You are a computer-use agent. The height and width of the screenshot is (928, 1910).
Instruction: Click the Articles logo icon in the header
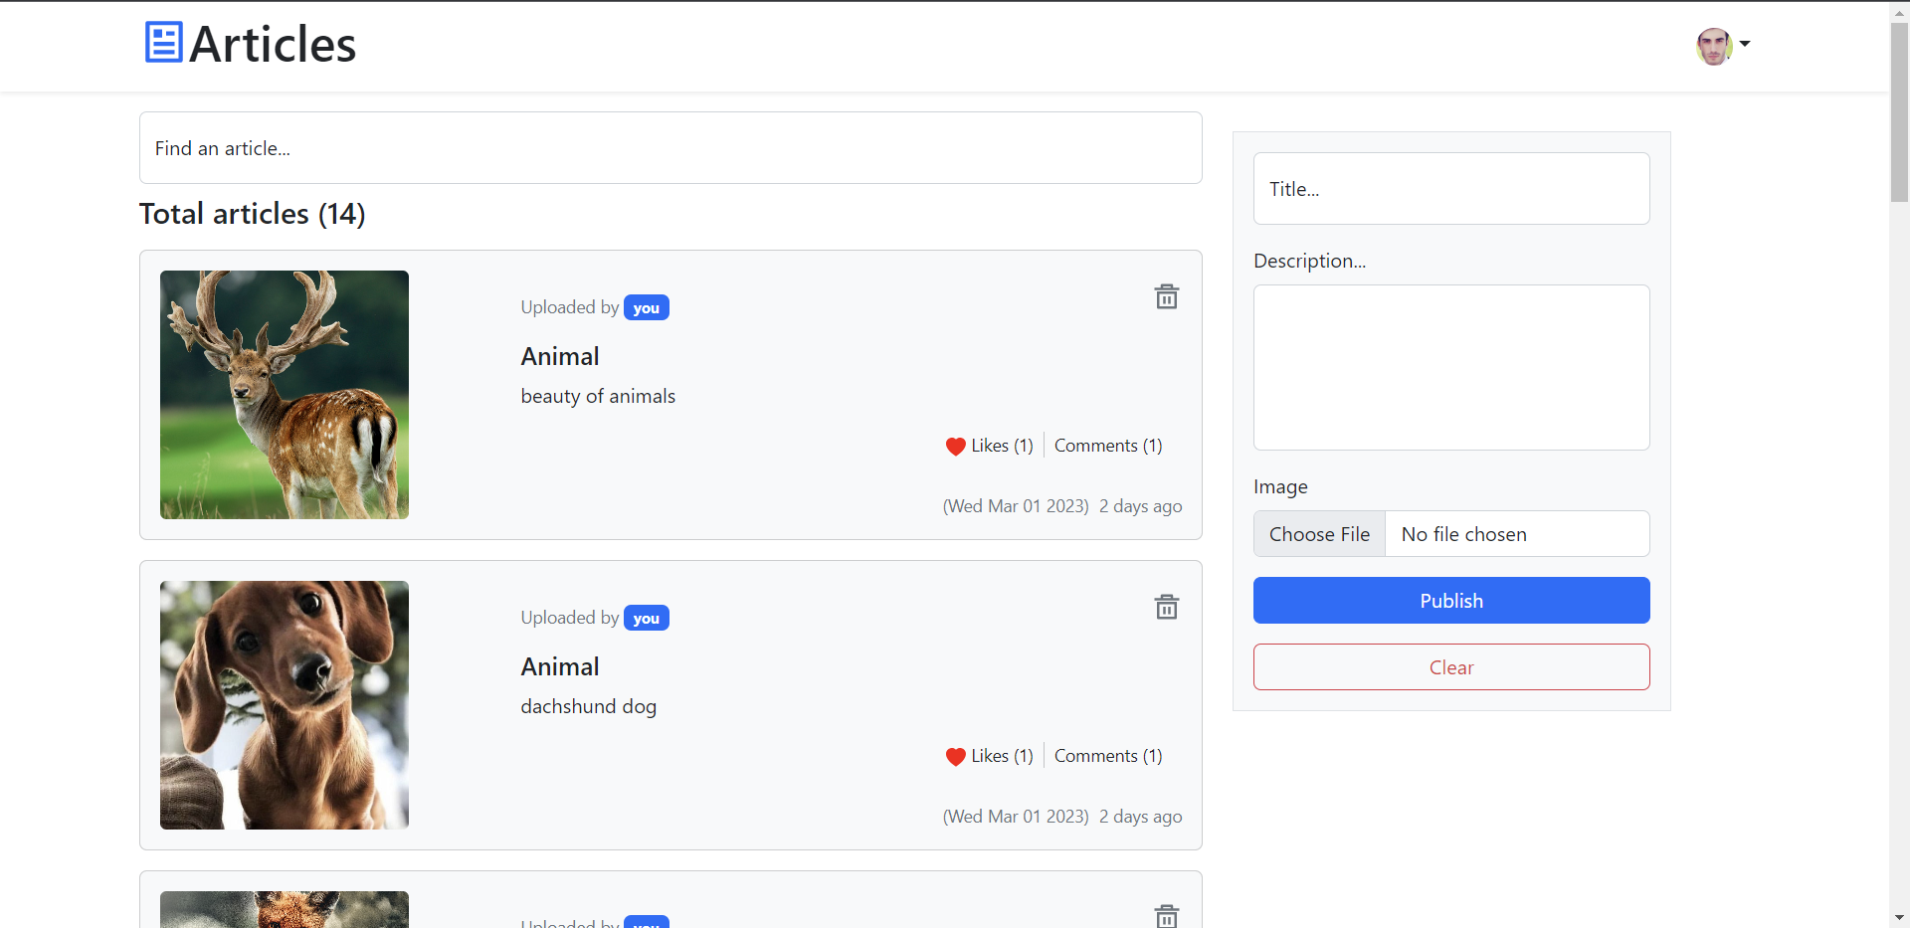pos(162,42)
